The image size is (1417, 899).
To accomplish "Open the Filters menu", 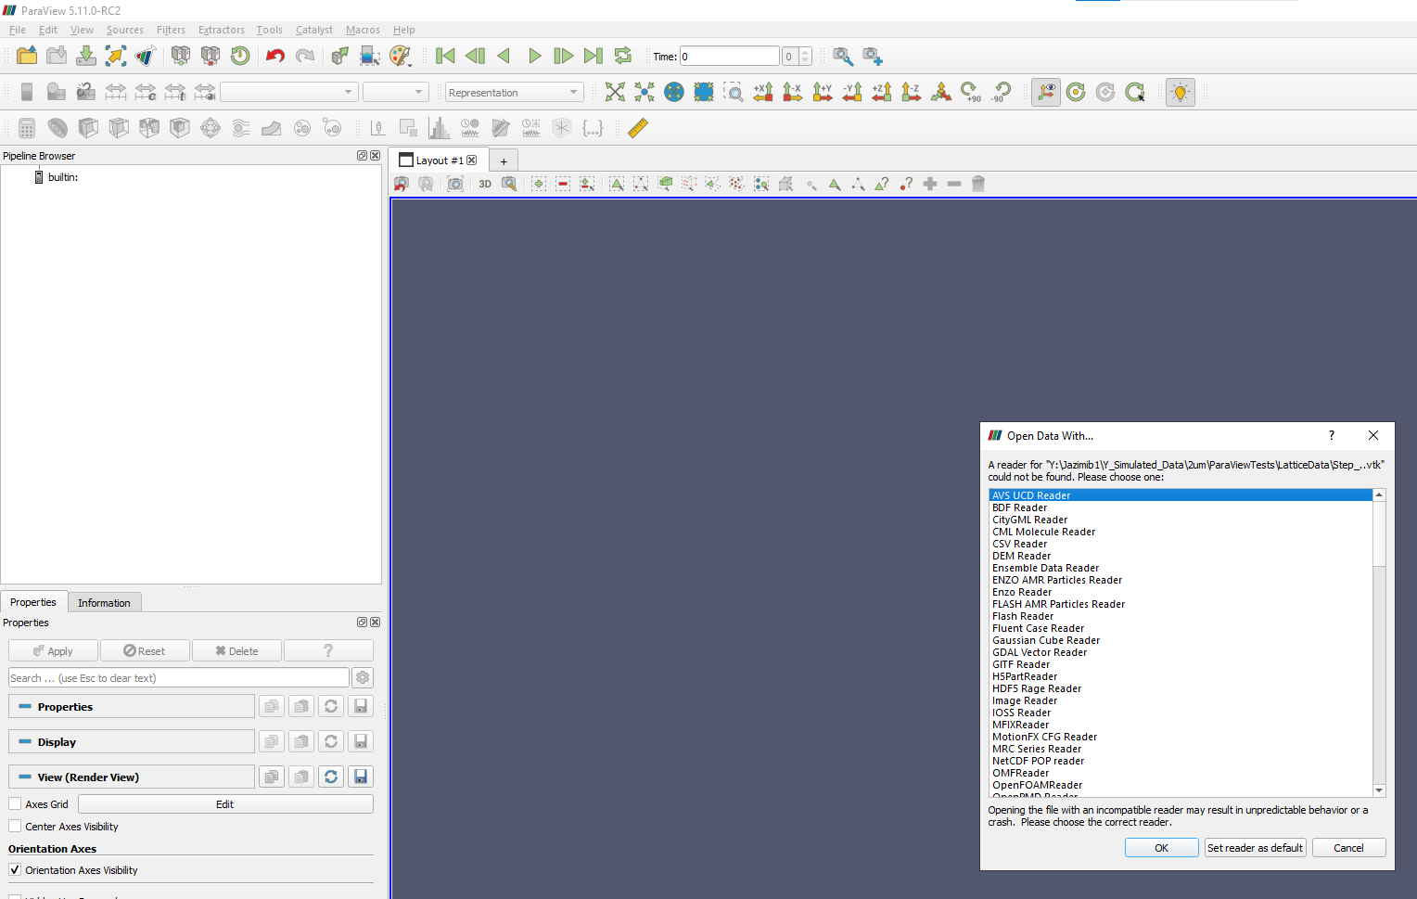I will tap(171, 30).
